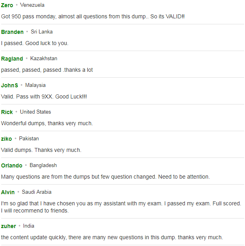245x246 pixels.
Task: Open the zuher username link
Action: 8,226
